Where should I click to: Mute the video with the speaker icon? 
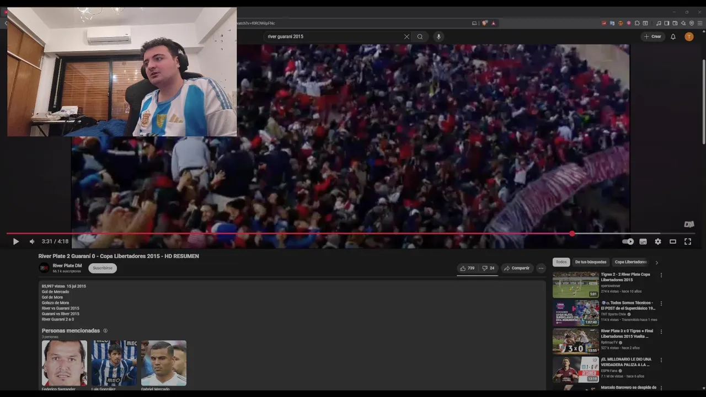click(32, 242)
